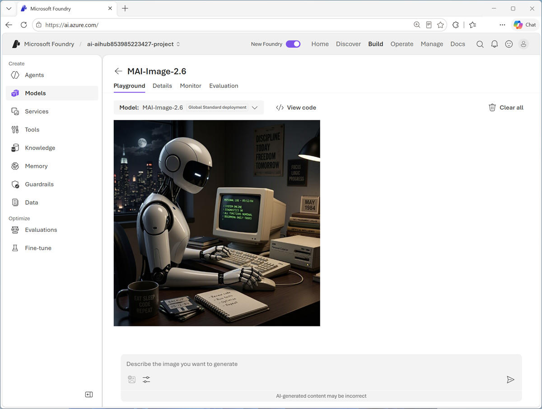542x409 pixels.
Task: Open the Discover menu item
Action: tap(348, 44)
